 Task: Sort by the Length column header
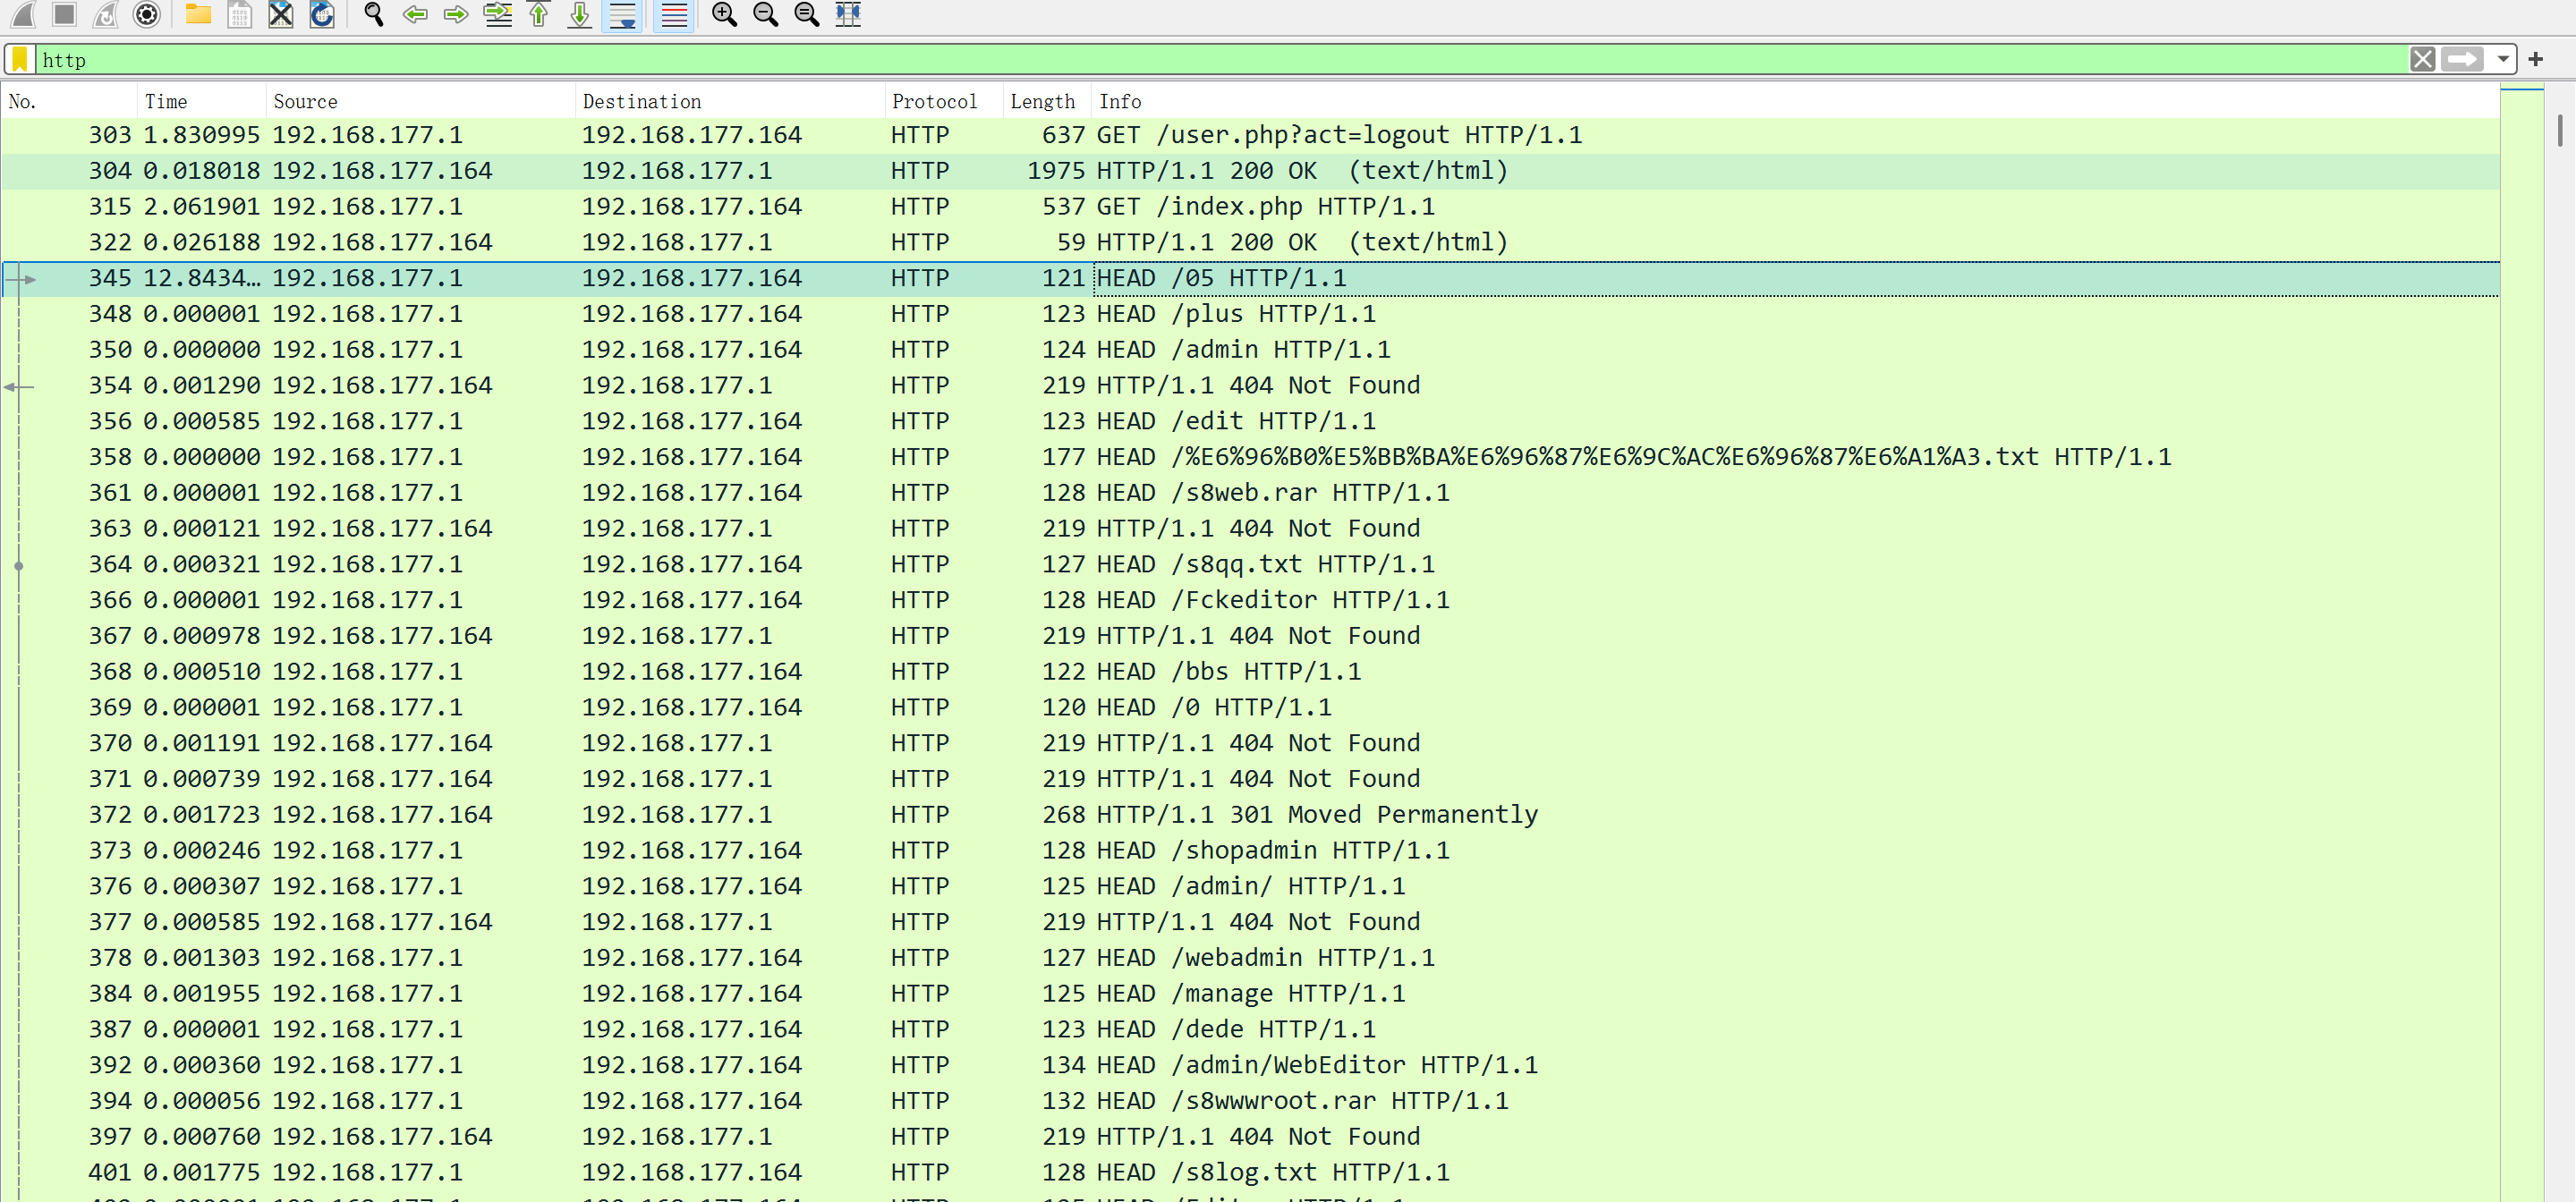(1042, 102)
